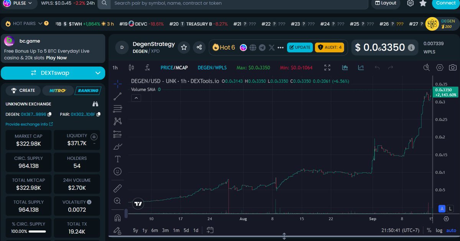Screen dimensions: 460x241
Task: Open candlestick chart style selector
Action: [x=131, y=68]
